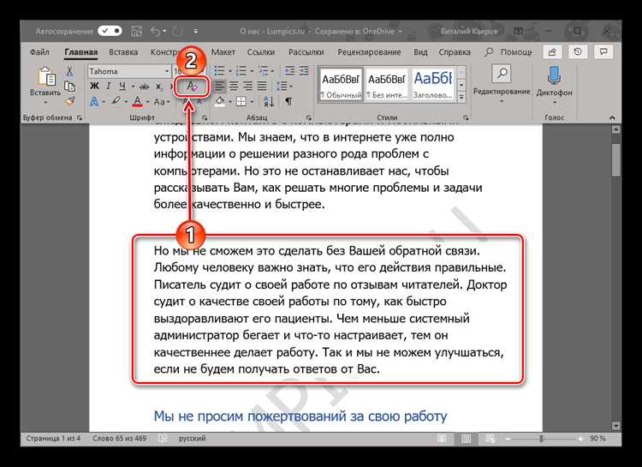Open version history clock icon
The image size is (642, 467).
click(x=578, y=52)
